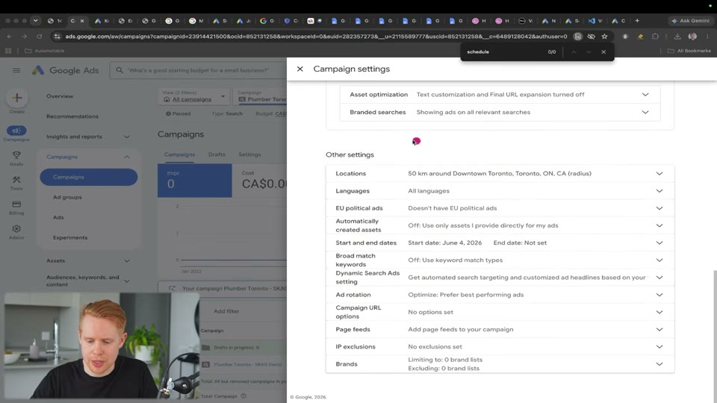
Task: Expand the Asset optimization row
Action: pos(500,95)
